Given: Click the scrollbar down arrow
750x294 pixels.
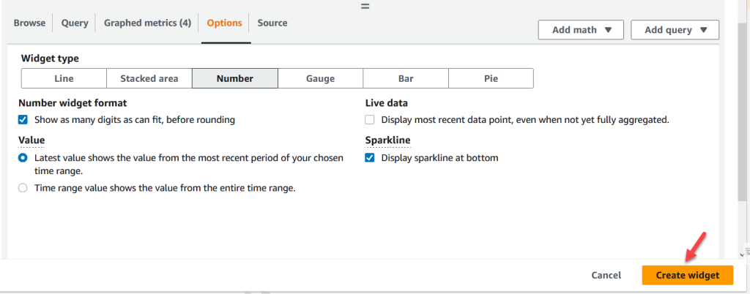Looking at the screenshot, I should tap(743, 254).
